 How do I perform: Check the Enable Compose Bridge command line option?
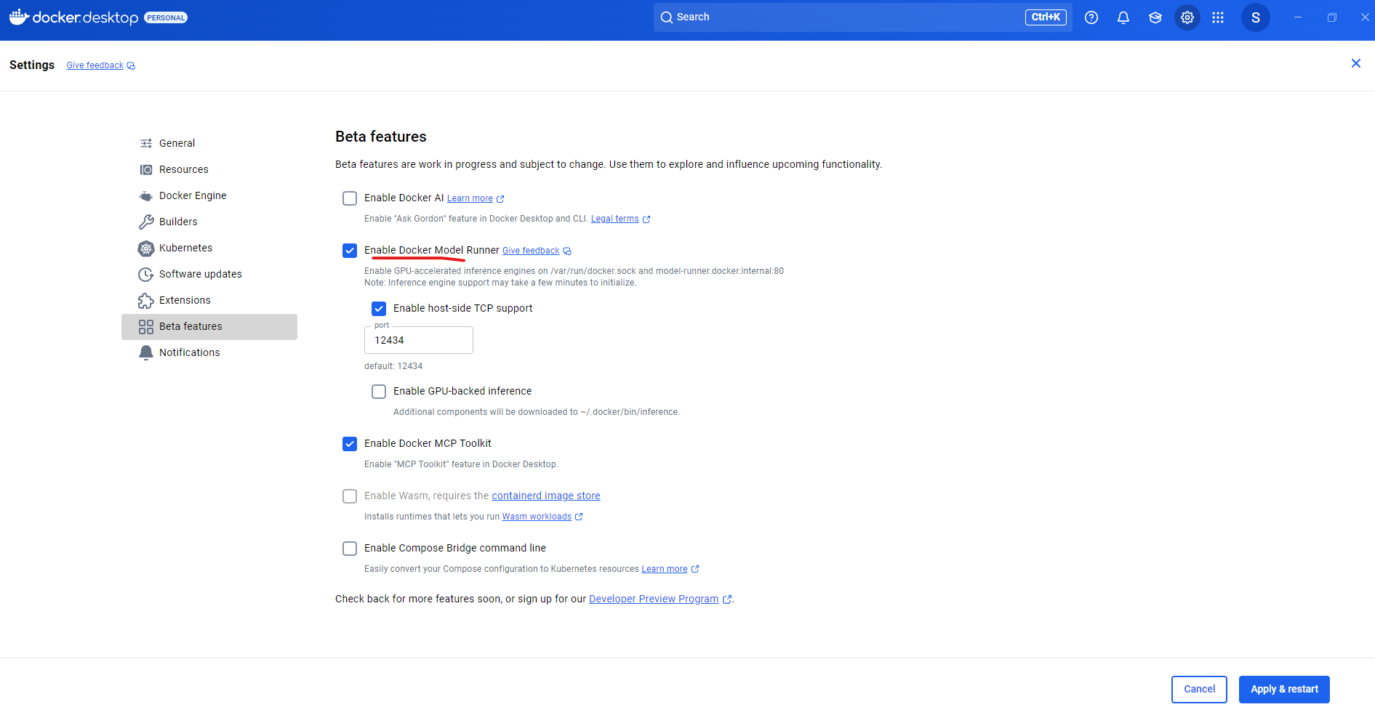click(350, 549)
